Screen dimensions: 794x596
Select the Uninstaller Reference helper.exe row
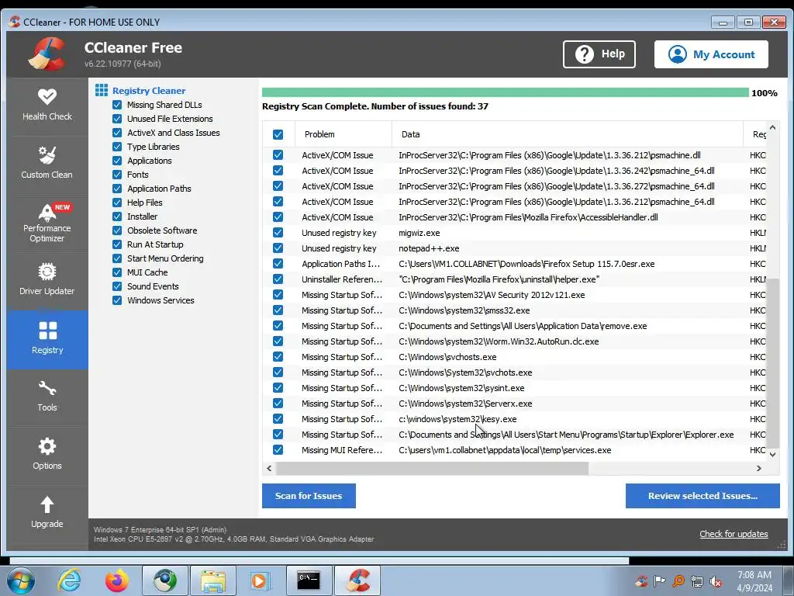click(514, 279)
